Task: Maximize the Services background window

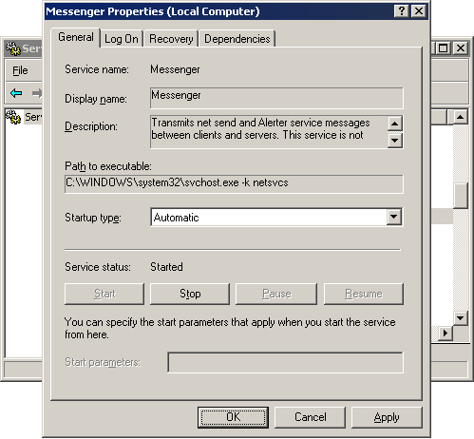Action: 443,48
